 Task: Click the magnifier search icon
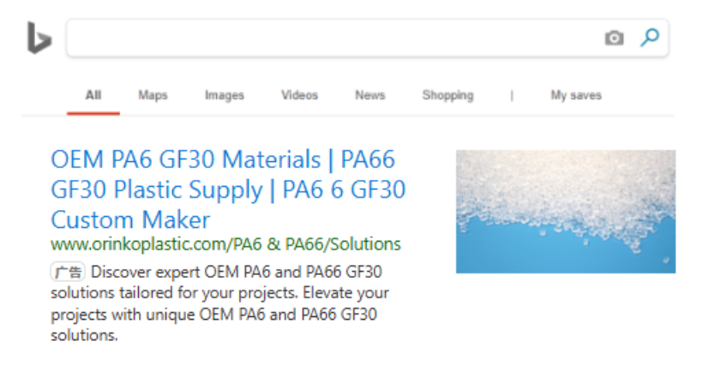click(649, 38)
